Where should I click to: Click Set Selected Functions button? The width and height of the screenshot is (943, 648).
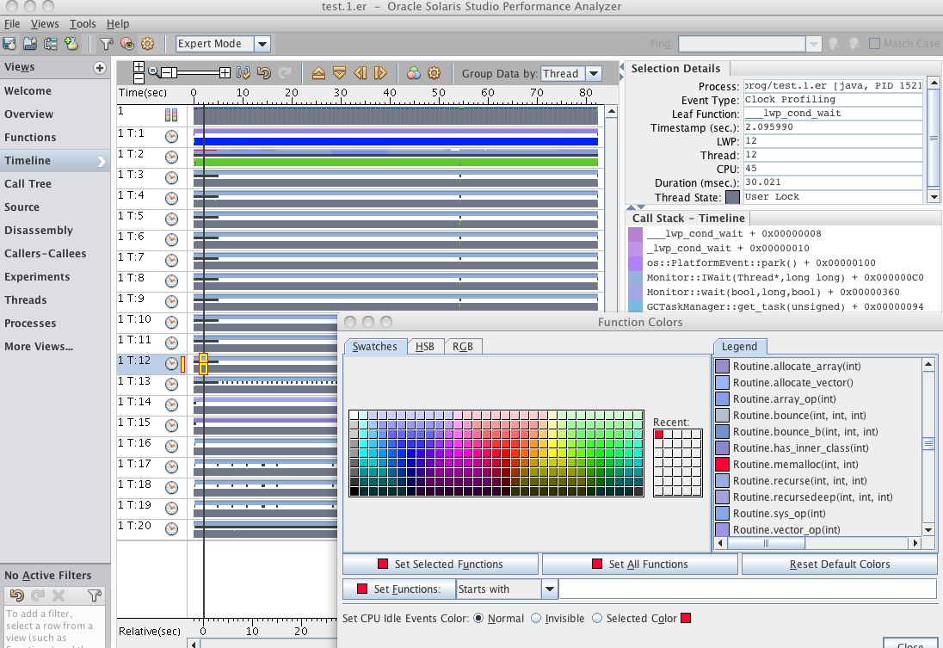(x=441, y=564)
